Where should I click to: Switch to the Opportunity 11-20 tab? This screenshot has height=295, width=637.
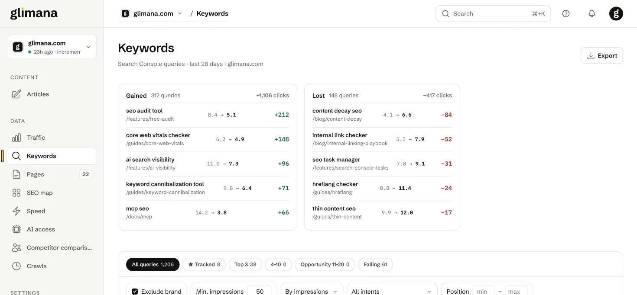pos(325,264)
